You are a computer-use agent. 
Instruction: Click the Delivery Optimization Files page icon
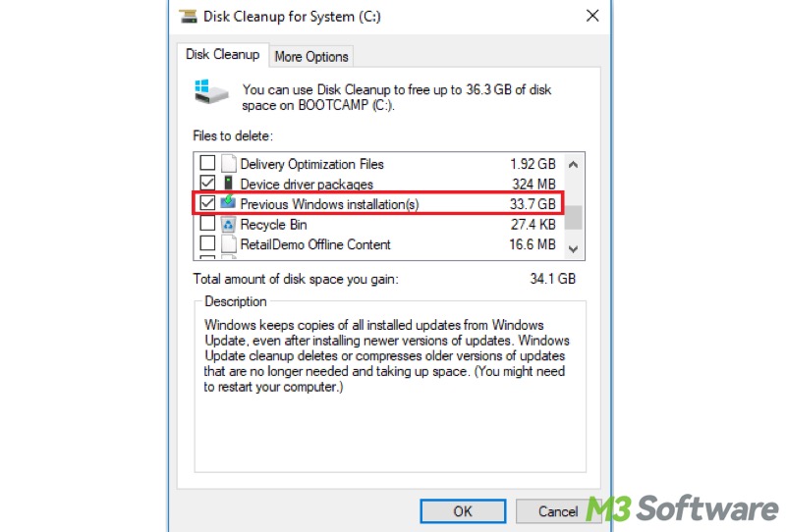point(229,164)
